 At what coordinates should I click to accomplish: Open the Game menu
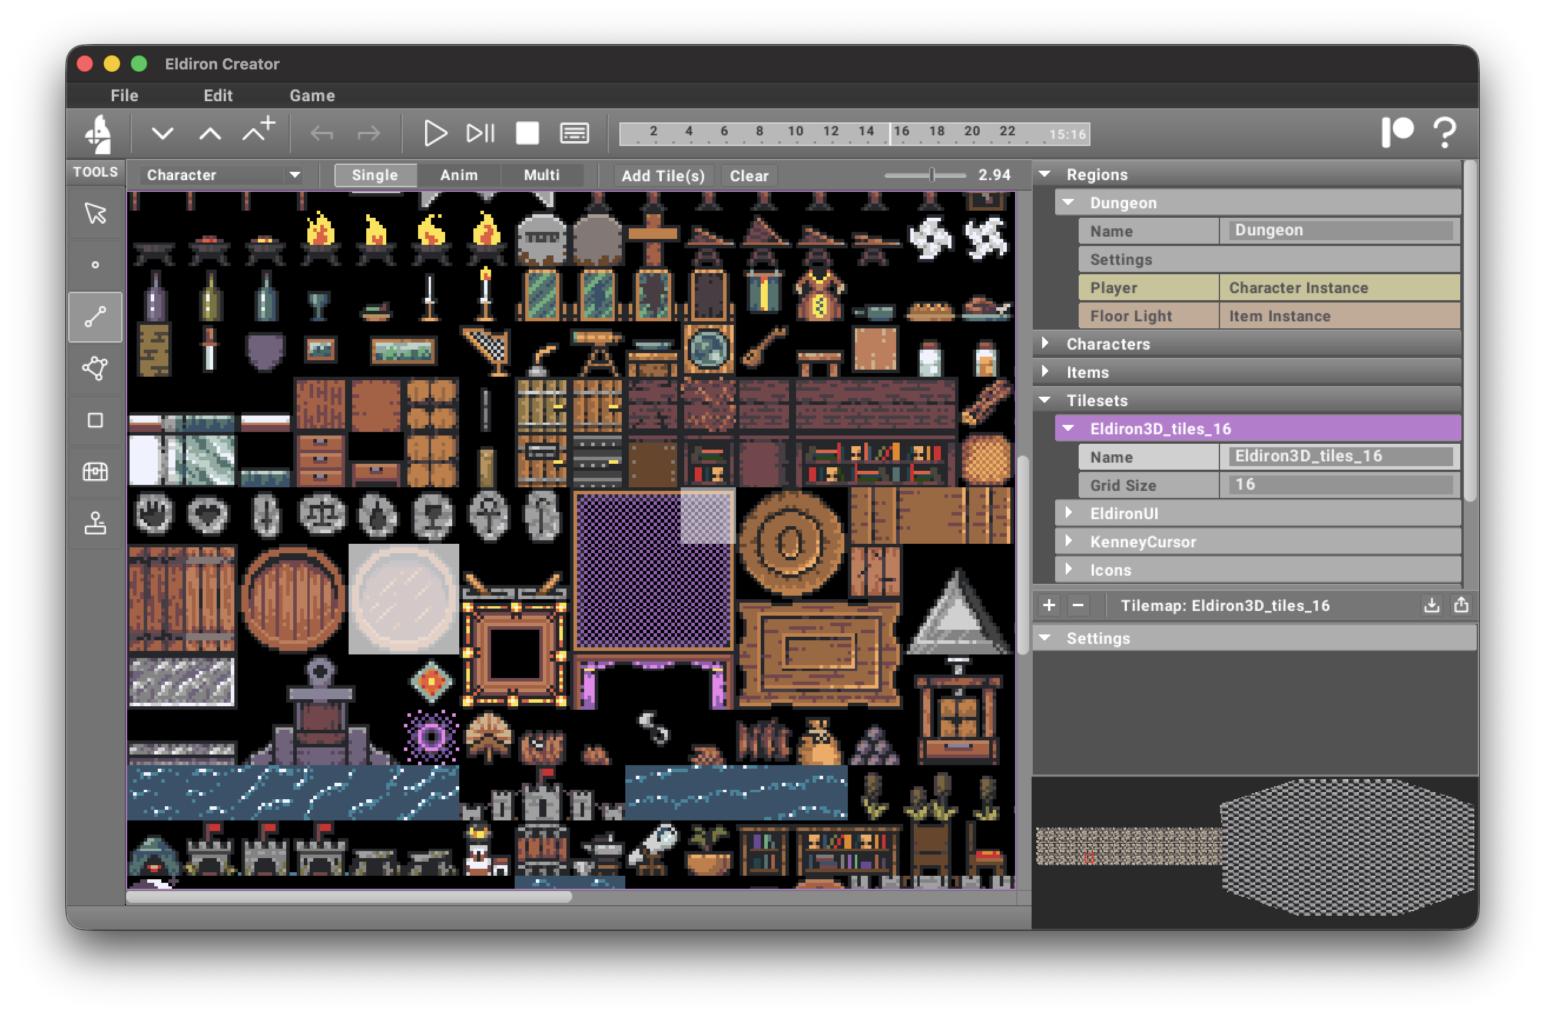click(x=312, y=95)
